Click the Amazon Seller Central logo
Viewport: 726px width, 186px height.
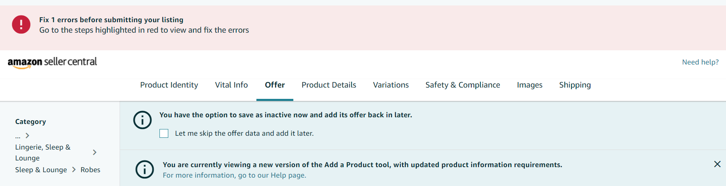[52, 62]
